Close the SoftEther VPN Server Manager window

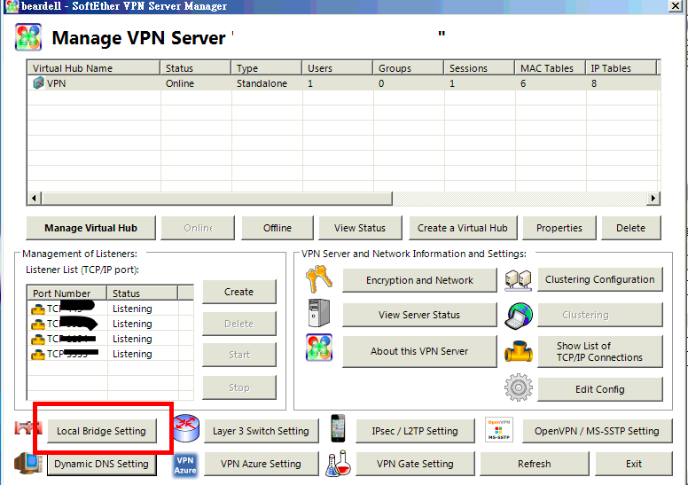(676, 5)
